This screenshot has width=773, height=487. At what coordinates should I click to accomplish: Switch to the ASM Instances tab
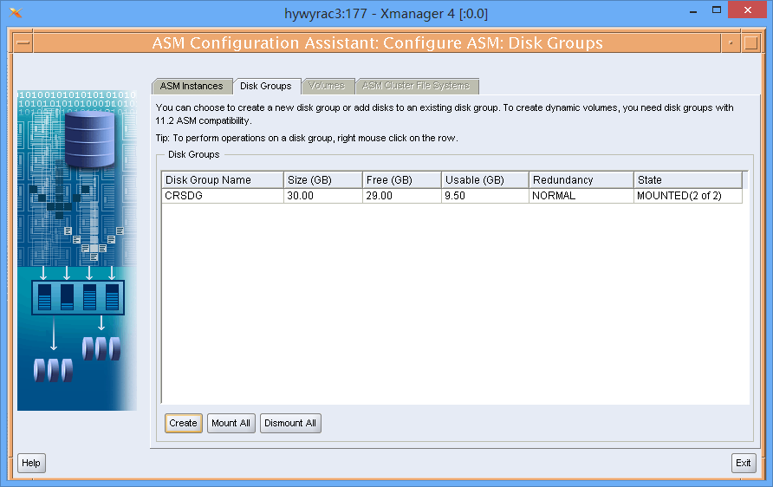click(192, 86)
